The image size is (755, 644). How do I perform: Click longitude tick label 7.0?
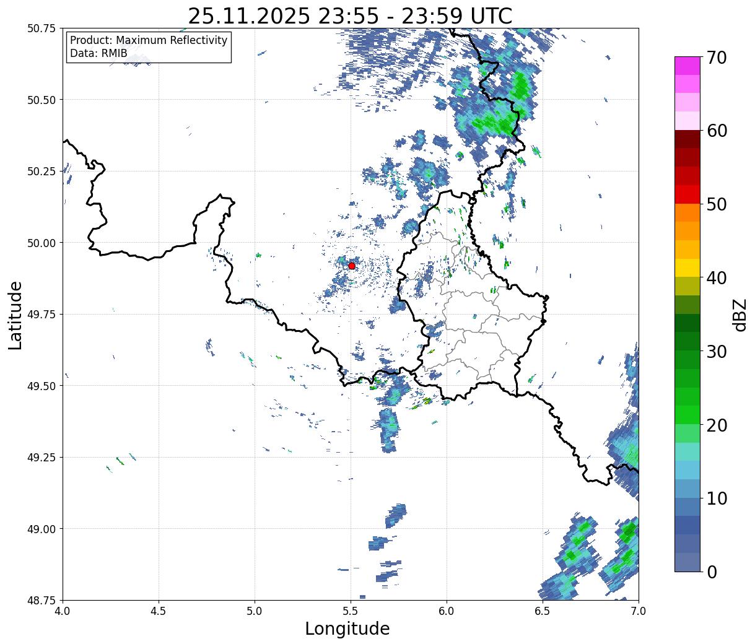[x=639, y=611]
